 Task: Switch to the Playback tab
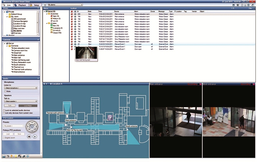(x=21, y=5)
